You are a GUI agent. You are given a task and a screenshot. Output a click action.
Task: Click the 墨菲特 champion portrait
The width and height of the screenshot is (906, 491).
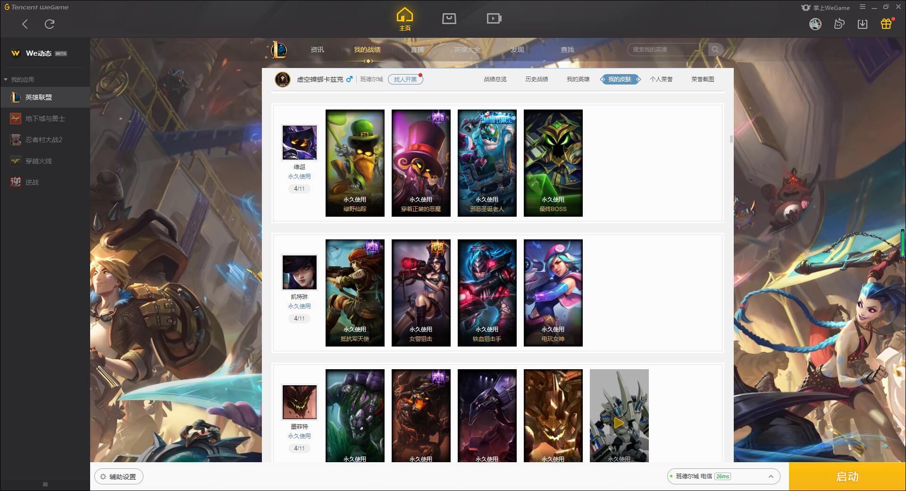(x=300, y=402)
